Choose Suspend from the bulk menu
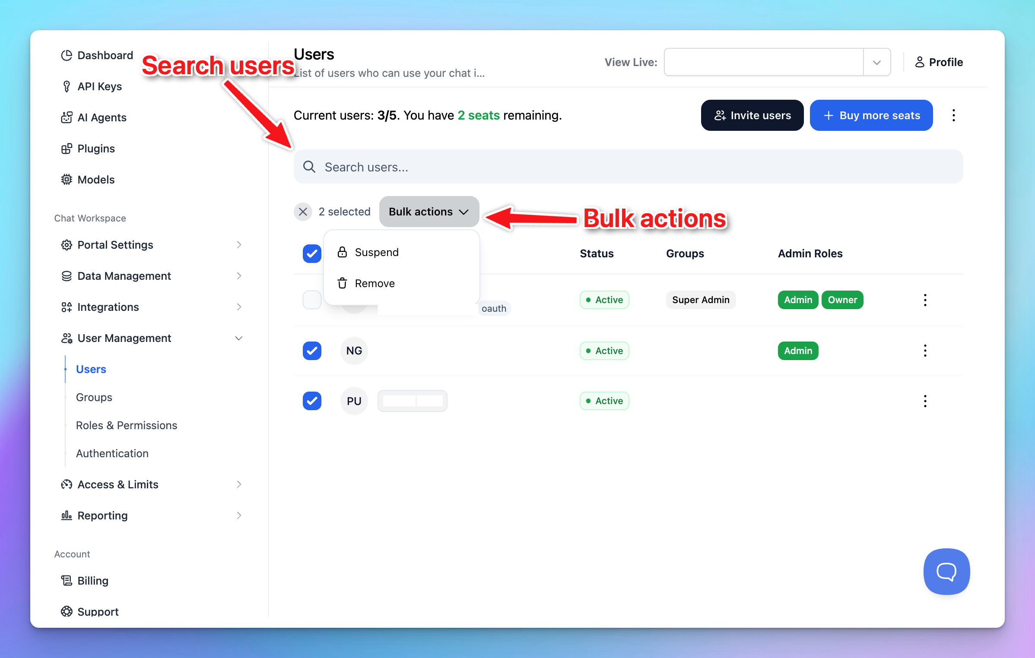The width and height of the screenshot is (1035, 658). point(376,252)
